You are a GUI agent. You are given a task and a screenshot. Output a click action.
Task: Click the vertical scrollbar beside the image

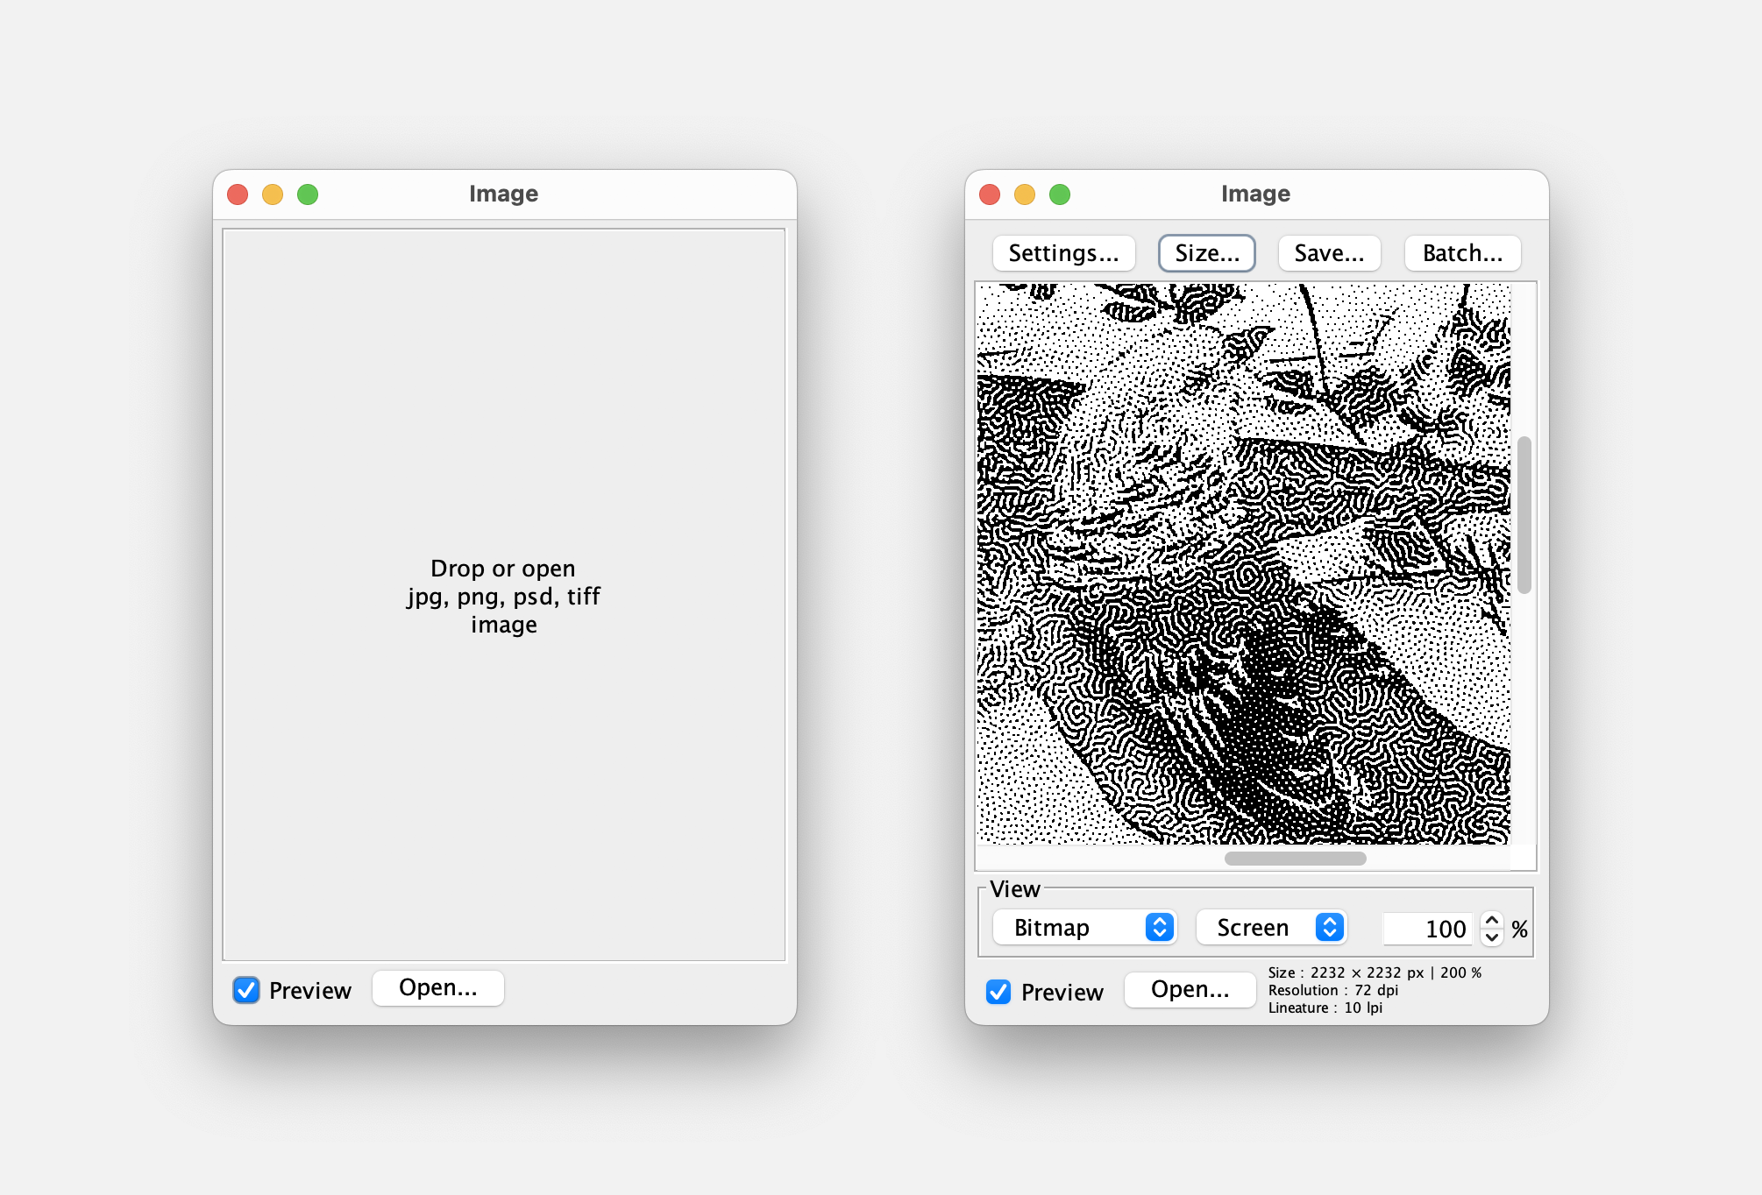click(1524, 515)
